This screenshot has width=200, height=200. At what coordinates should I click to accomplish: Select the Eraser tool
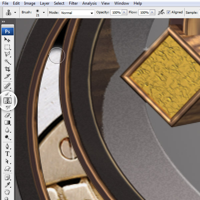7,115
